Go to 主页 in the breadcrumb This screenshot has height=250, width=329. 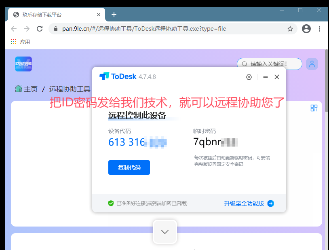[x=31, y=89]
